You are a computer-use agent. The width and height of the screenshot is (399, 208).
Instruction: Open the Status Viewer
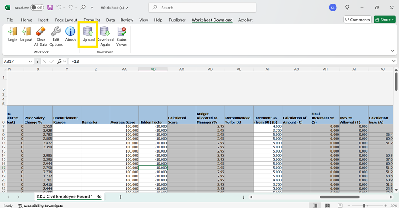tap(122, 36)
